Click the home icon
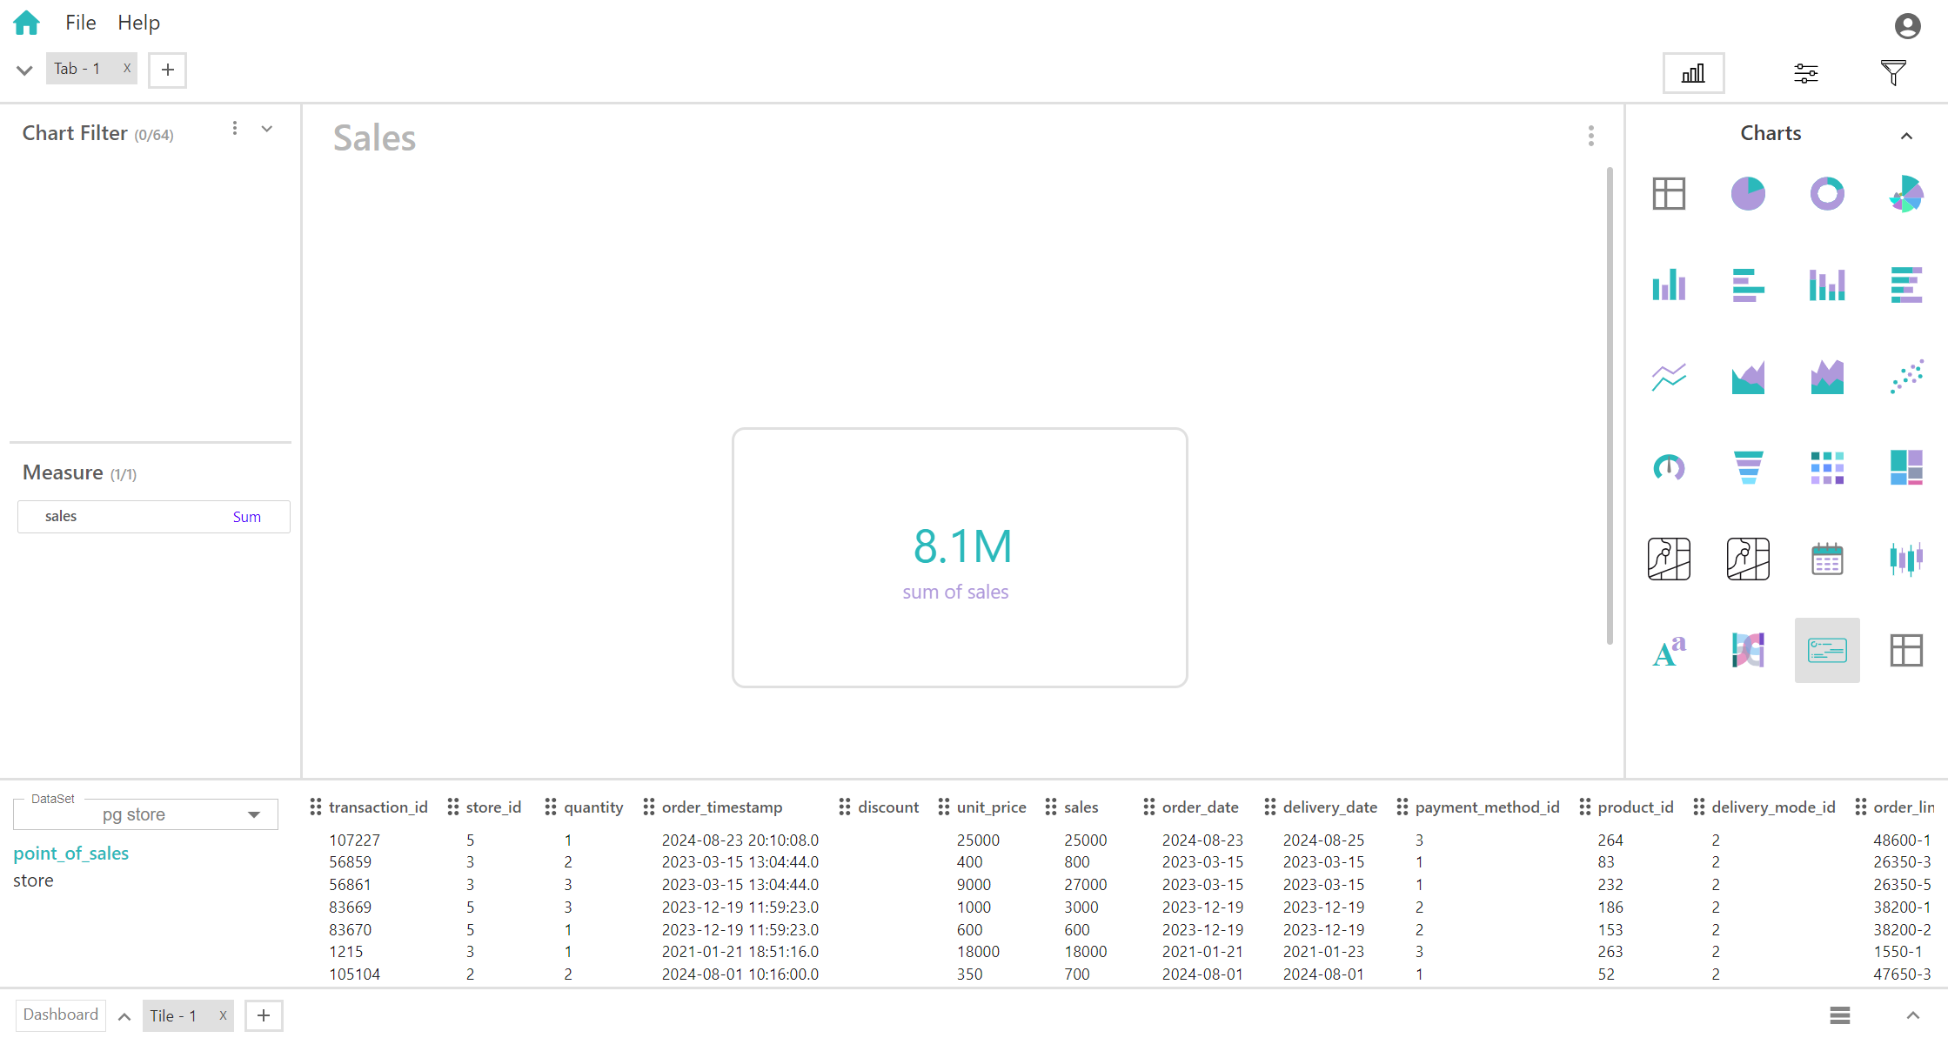Screen dimensions: 1948x1038 (x=27, y=23)
